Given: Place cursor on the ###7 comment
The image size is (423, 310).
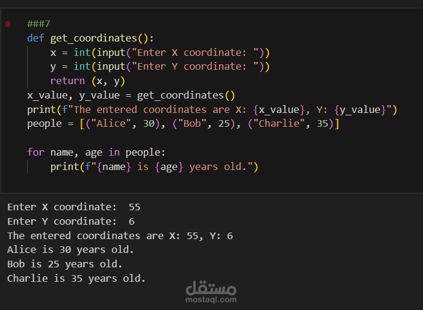Looking at the screenshot, I should tap(39, 23).
